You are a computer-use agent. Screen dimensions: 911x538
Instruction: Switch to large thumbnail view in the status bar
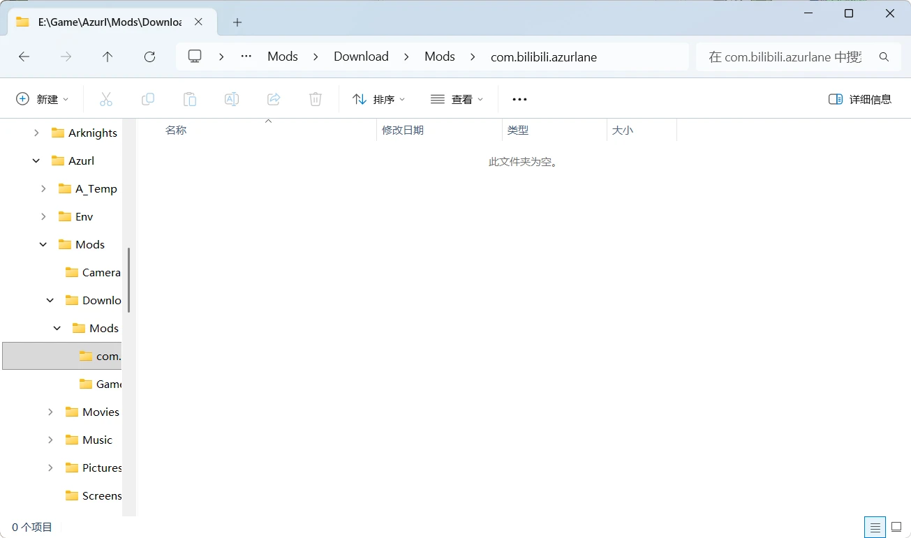[896, 527]
